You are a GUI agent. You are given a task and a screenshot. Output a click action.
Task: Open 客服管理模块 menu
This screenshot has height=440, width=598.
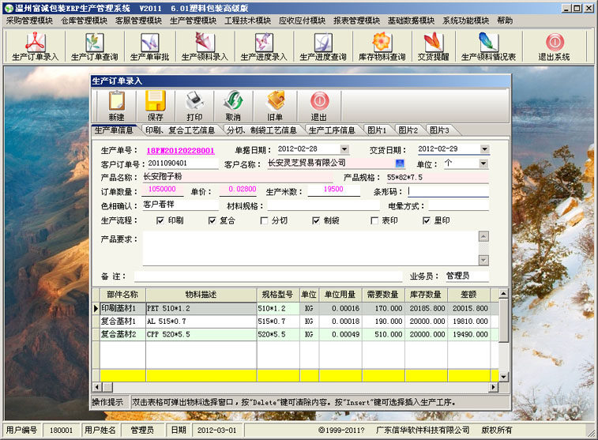(138, 21)
